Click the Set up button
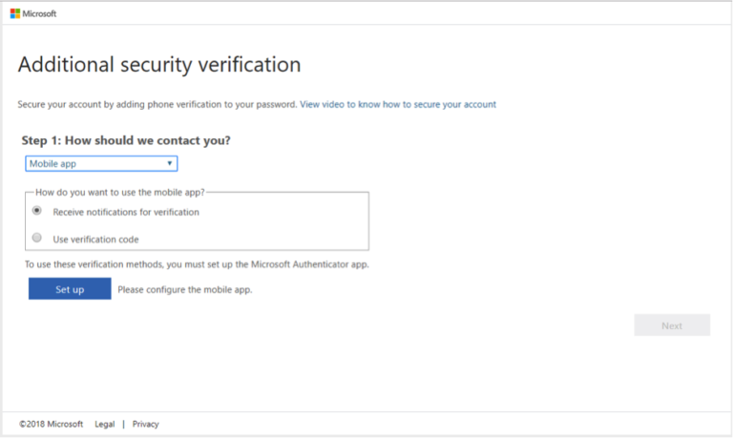733x438 pixels. [70, 289]
